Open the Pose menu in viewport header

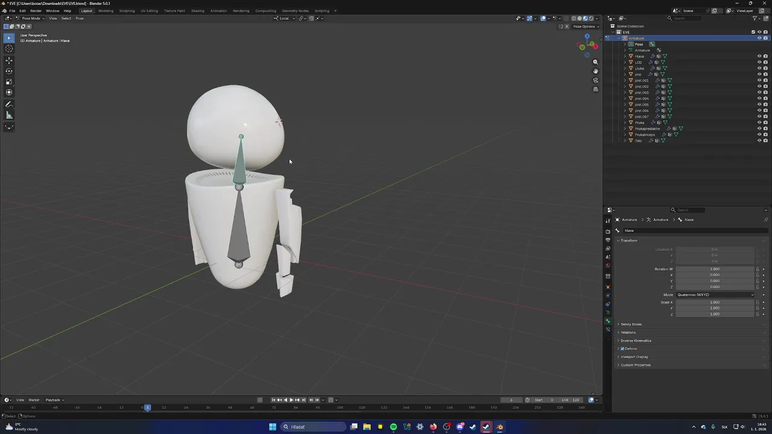80,18
